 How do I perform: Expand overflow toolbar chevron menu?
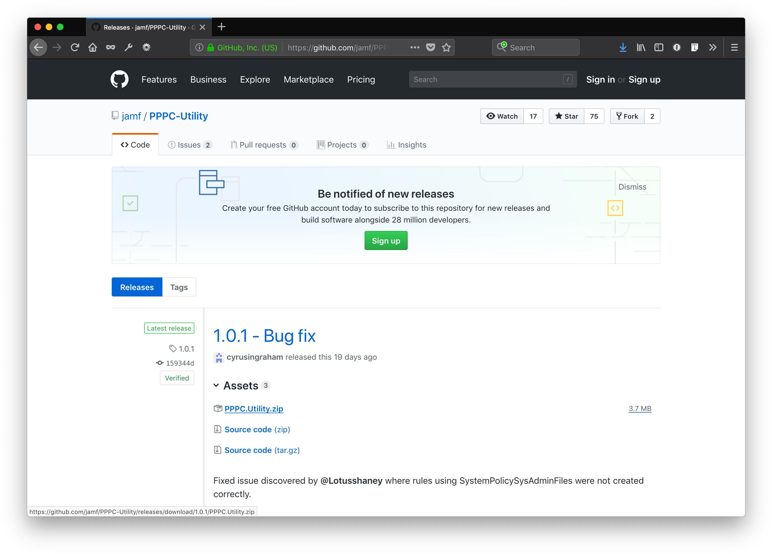tap(713, 47)
